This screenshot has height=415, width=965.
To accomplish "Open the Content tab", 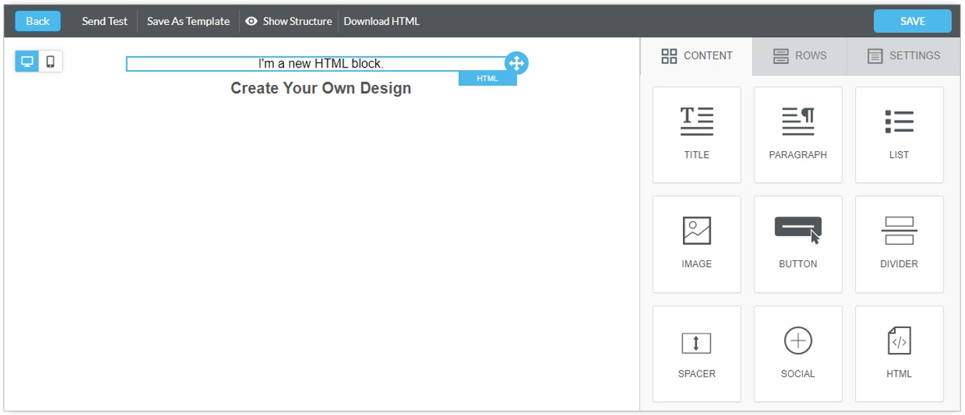I will click(696, 56).
